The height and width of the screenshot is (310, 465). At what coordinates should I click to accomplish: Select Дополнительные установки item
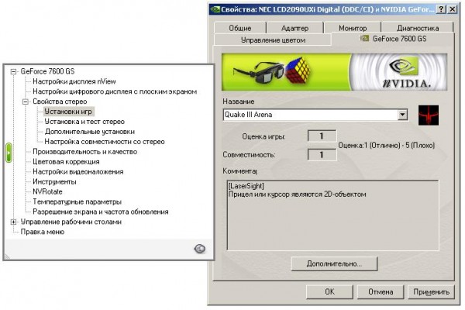tap(90, 132)
